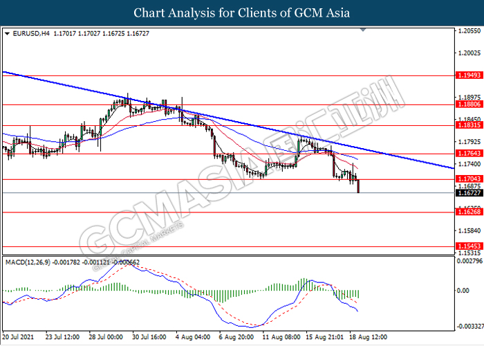Click the 1.20025 price scale value
484x346 pixels.
[x=469, y=53]
